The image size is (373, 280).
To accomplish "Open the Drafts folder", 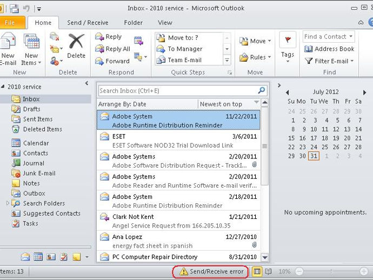I will click(31, 109).
